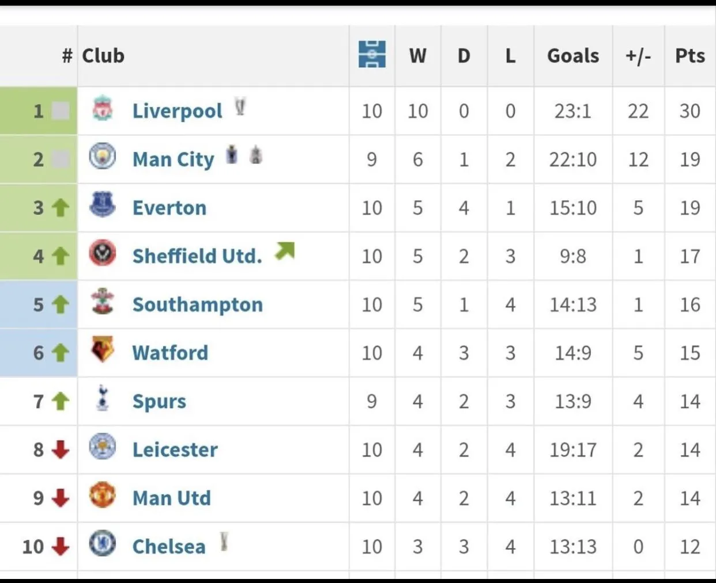Click the Sheffield Utd. badge icon
Screen dimensions: 716x583
[103, 253]
